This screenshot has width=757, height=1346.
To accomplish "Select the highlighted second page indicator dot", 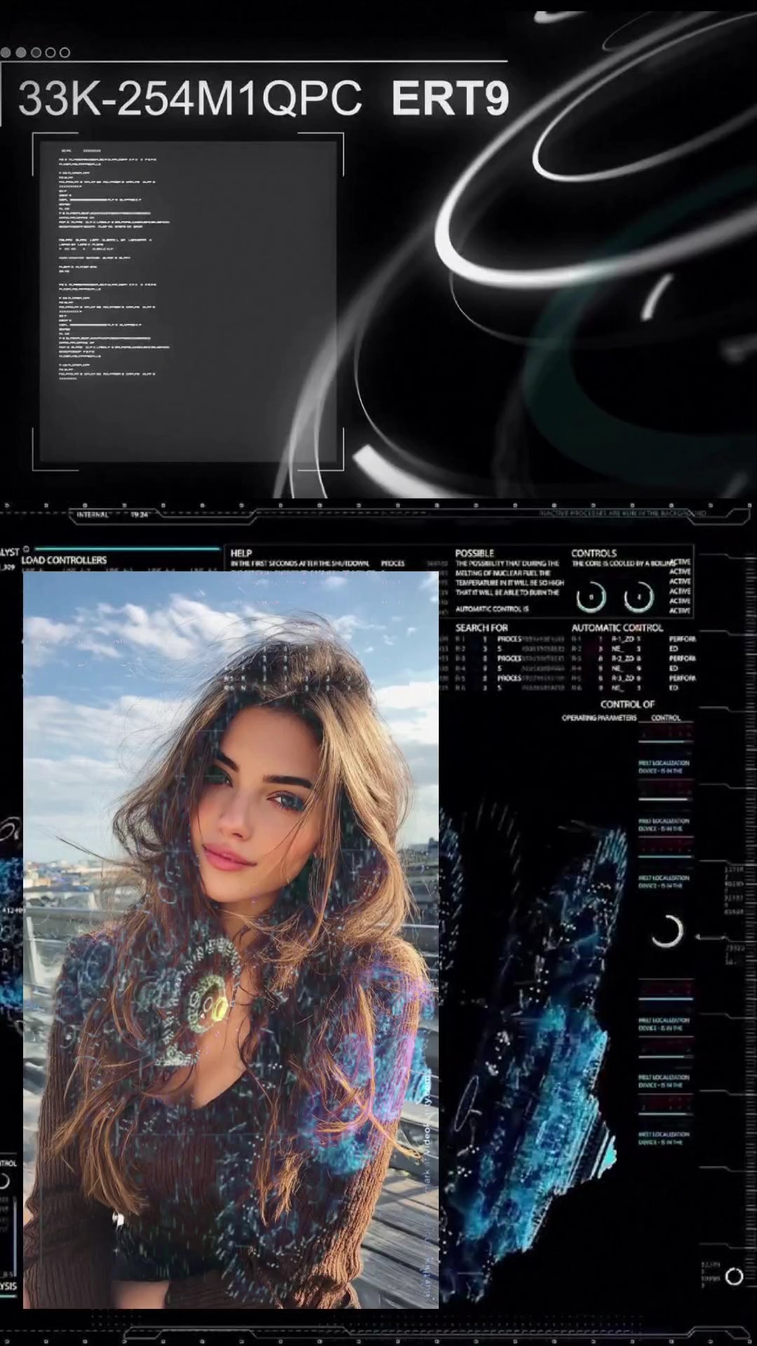I will click(21, 52).
